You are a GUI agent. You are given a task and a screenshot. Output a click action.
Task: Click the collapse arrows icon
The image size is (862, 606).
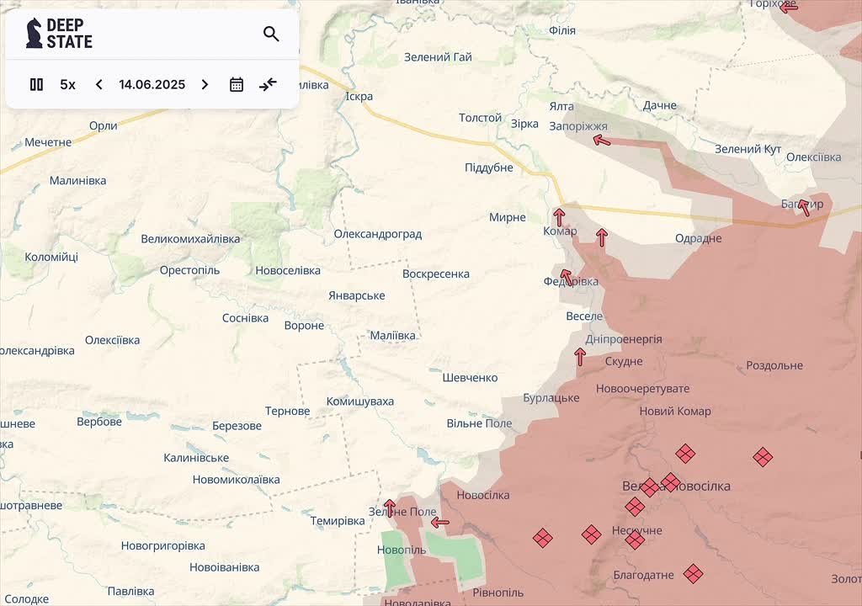tap(269, 85)
